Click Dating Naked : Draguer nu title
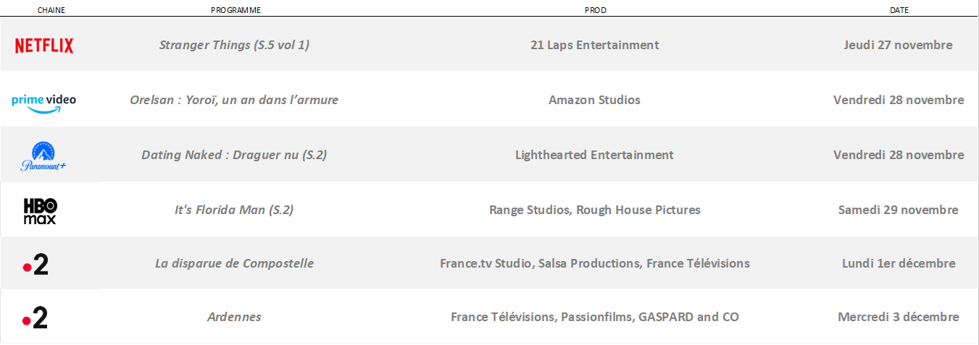 click(234, 155)
